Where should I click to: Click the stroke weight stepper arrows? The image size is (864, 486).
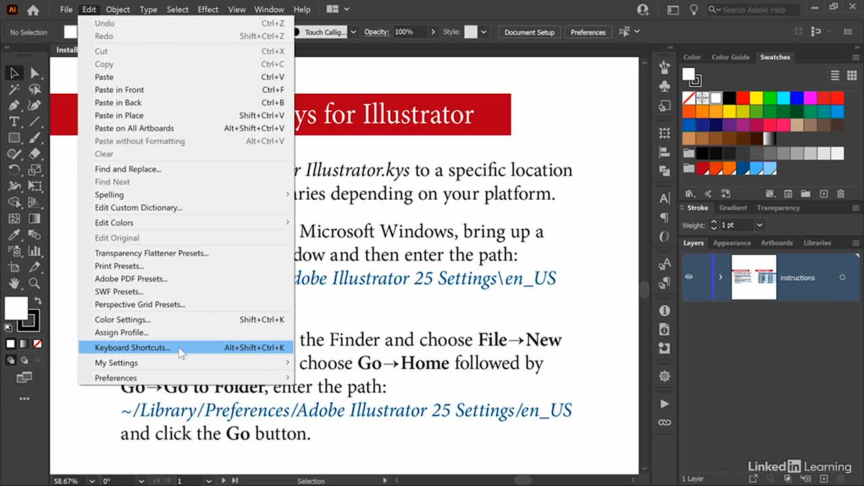pos(714,225)
